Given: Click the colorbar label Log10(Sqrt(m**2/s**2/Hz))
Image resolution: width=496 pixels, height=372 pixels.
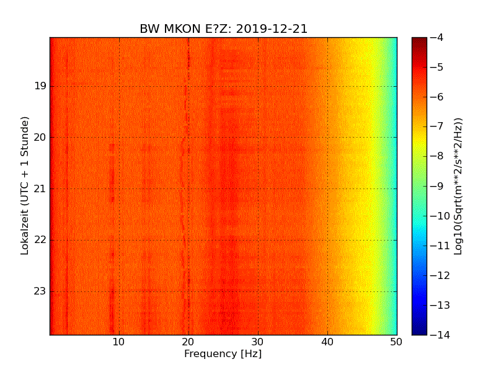Looking at the screenshot, I should [x=458, y=187].
